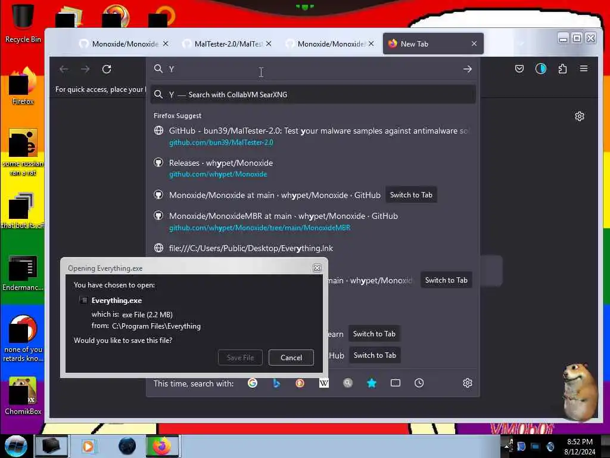Close the New Tab tab
610x458 pixels.
point(474,44)
